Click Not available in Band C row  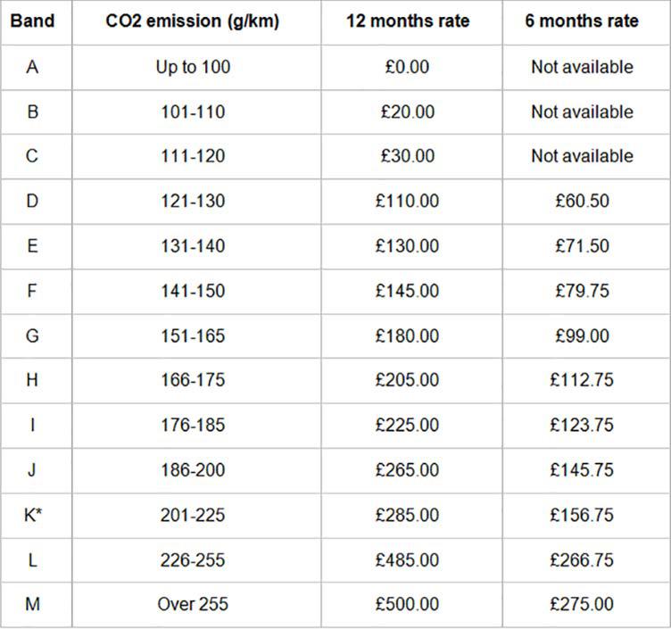tap(582, 156)
